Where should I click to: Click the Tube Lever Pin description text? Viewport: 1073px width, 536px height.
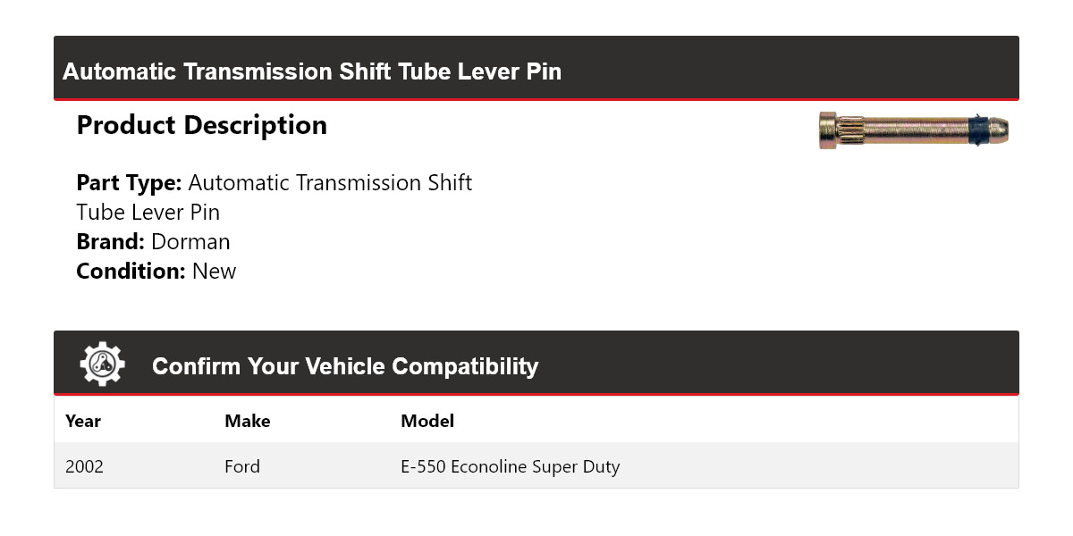(x=148, y=212)
